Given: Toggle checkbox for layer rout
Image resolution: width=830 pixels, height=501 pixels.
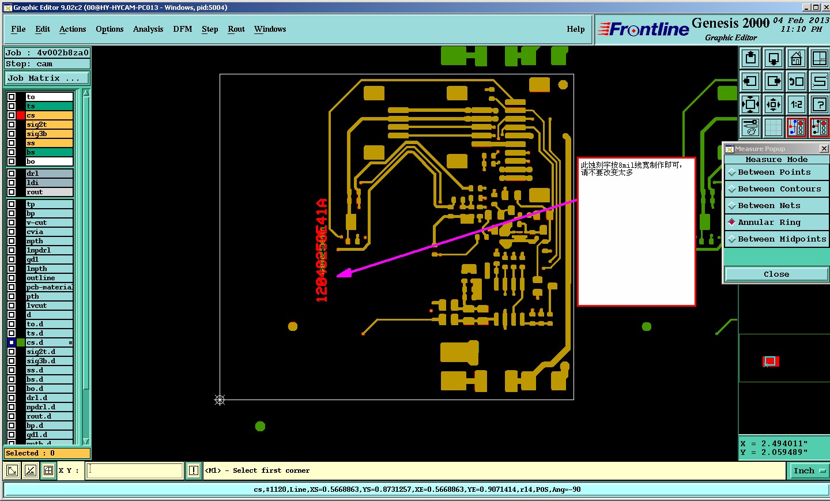Looking at the screenshot, I should (12, 192).
